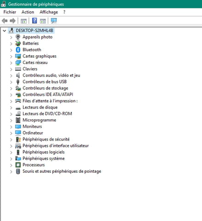Click the Batteries category icon
The width and height of the screenshot is (202, 221).
coord(18,43)
